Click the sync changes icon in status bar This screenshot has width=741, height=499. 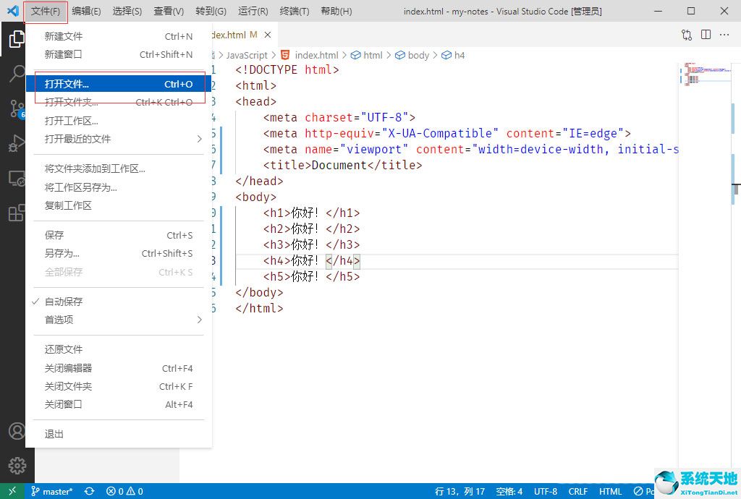(x=89, y=491)
